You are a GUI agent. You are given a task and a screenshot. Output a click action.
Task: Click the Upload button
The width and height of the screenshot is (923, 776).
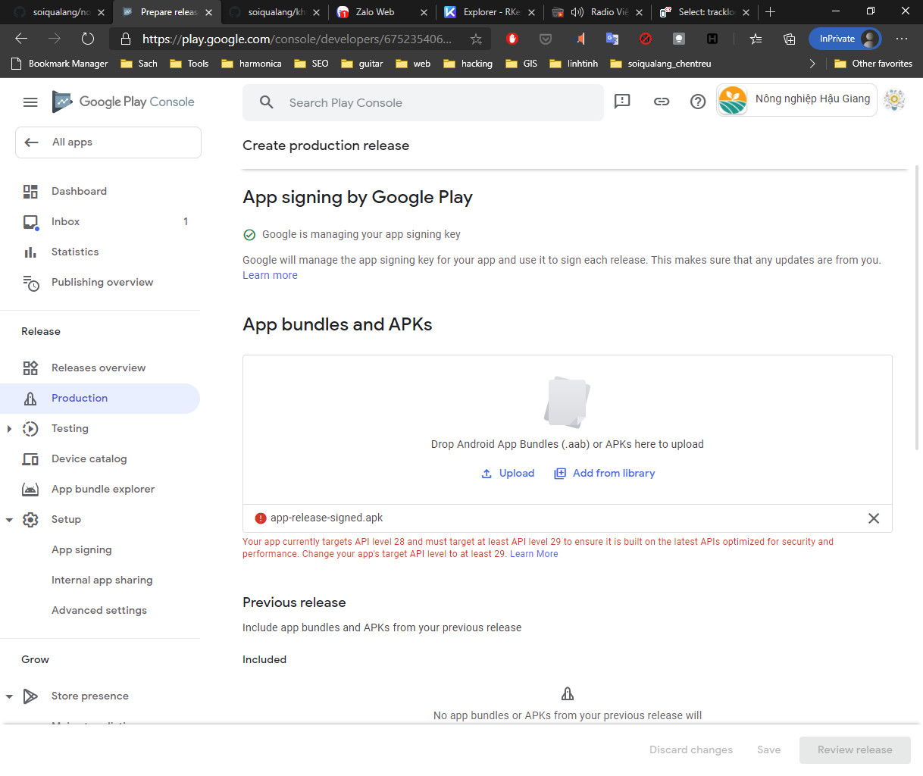pyautogui.click(x=508, y=473)
